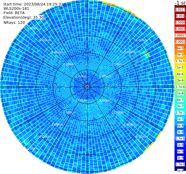Click the 6e-5 colorbar tick
The image size is (186, 174).
[180, 48]
